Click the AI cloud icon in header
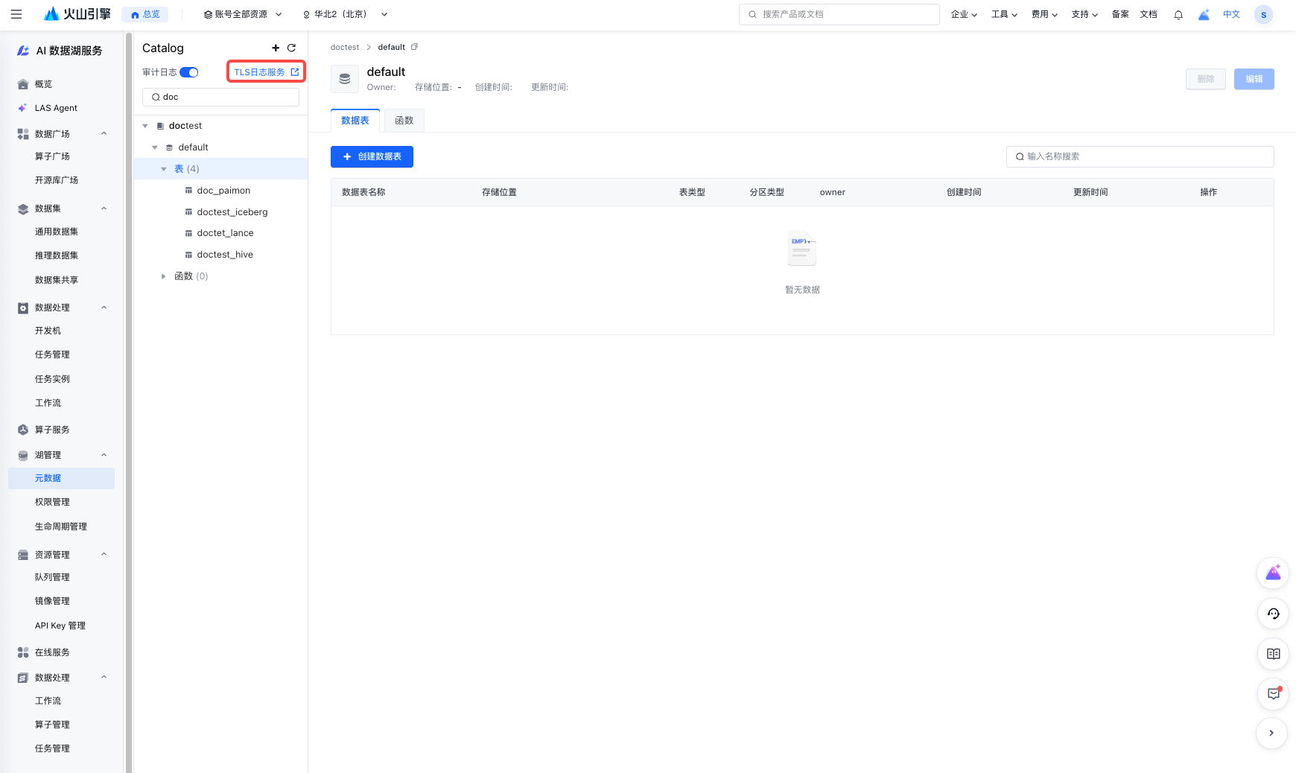This screenshot has height=773, width=1296. coord(1204,14)
